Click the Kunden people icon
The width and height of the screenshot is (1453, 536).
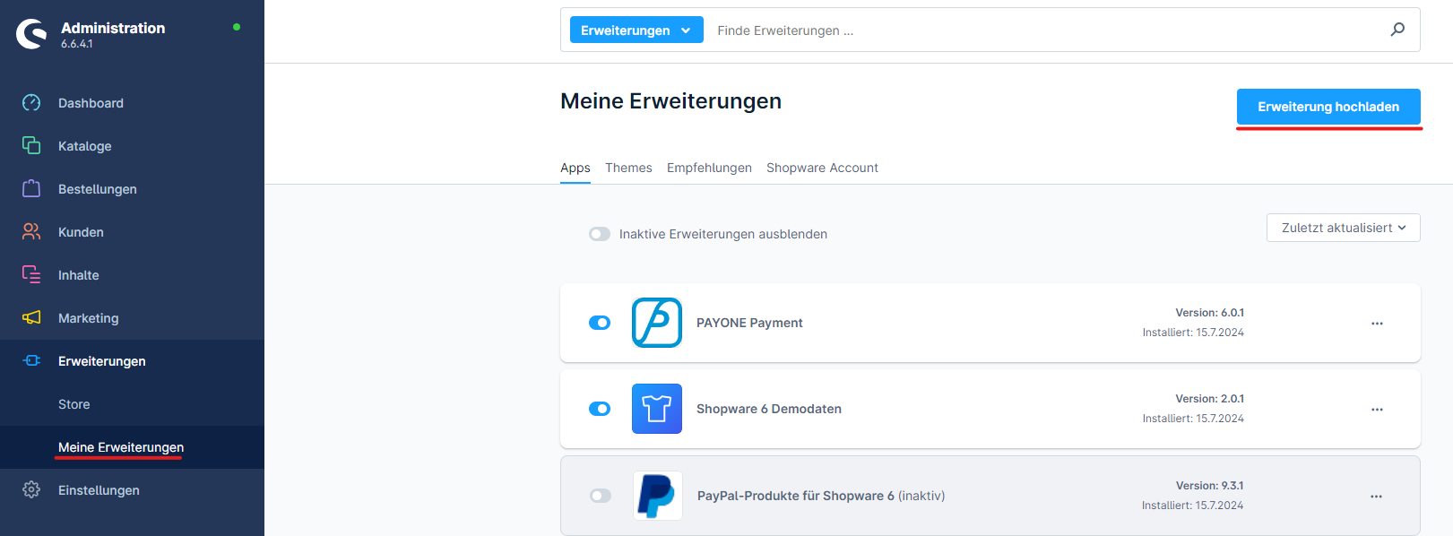[31, 231]
